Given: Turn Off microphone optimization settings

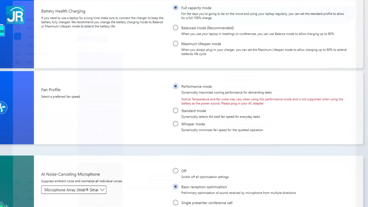Looking at the screenshot, I should tap(176, 171).
